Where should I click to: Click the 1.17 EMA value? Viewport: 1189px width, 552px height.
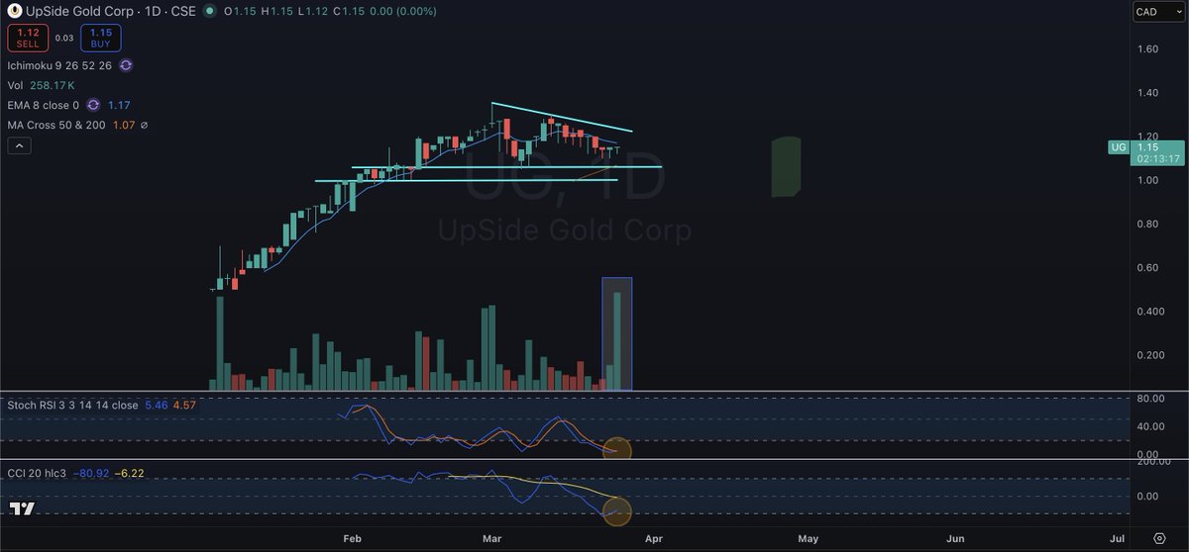tap(120, 105)
